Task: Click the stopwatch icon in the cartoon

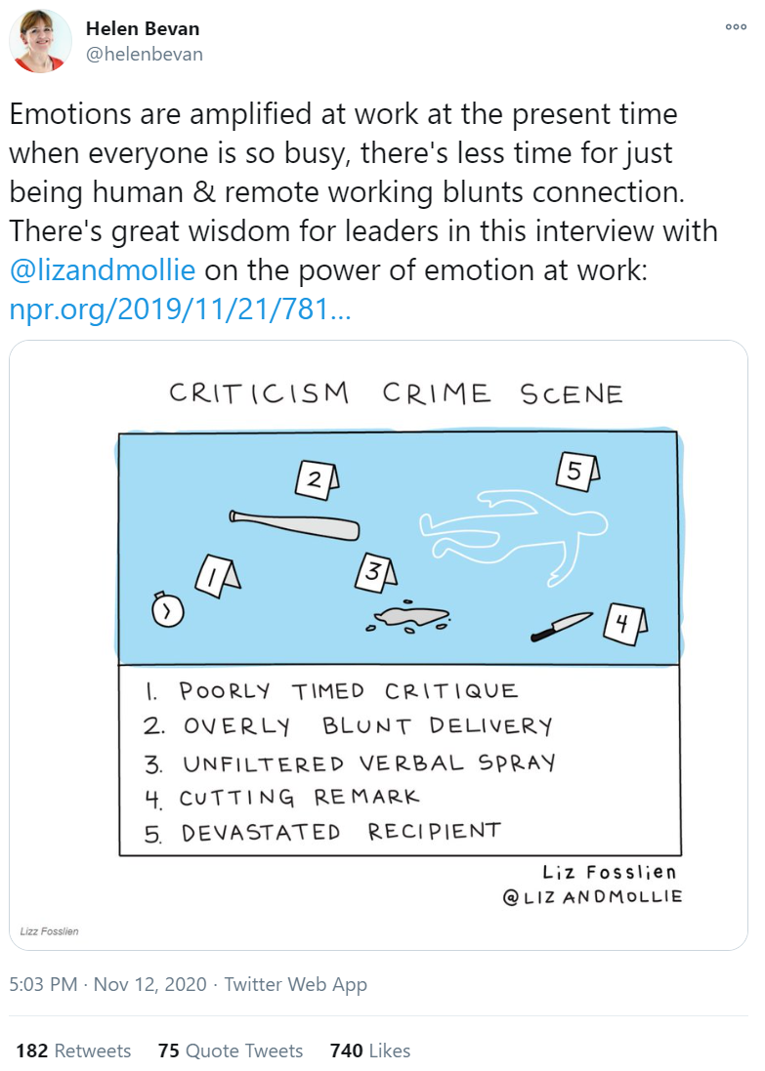Action: [x=167, y=610]
